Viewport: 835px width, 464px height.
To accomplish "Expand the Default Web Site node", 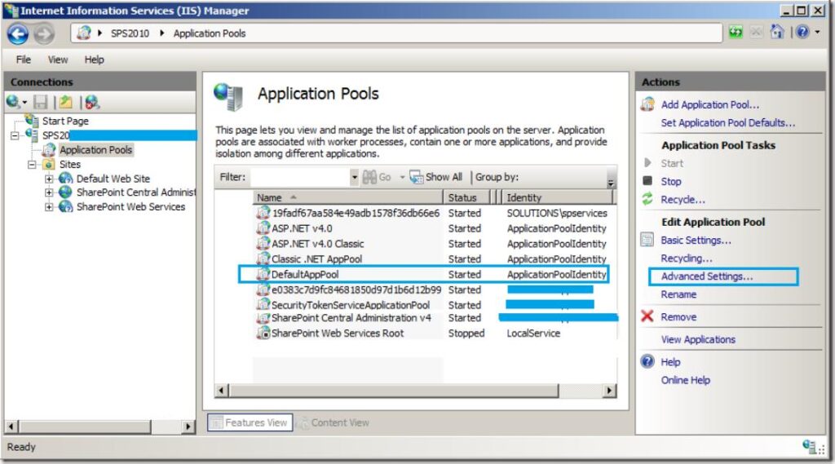I will click(49, 179).
